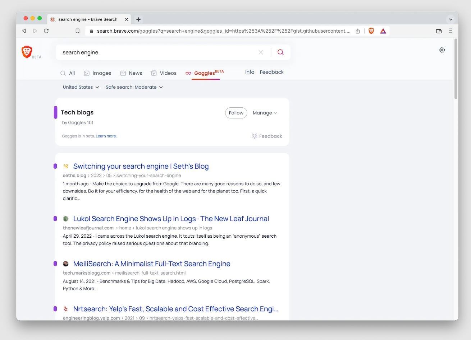
Task: Click the share icon in address bar
Action: [358, 31]
